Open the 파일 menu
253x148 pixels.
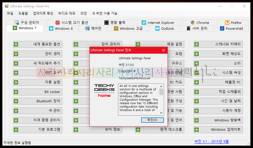click(x=10, y=14)
